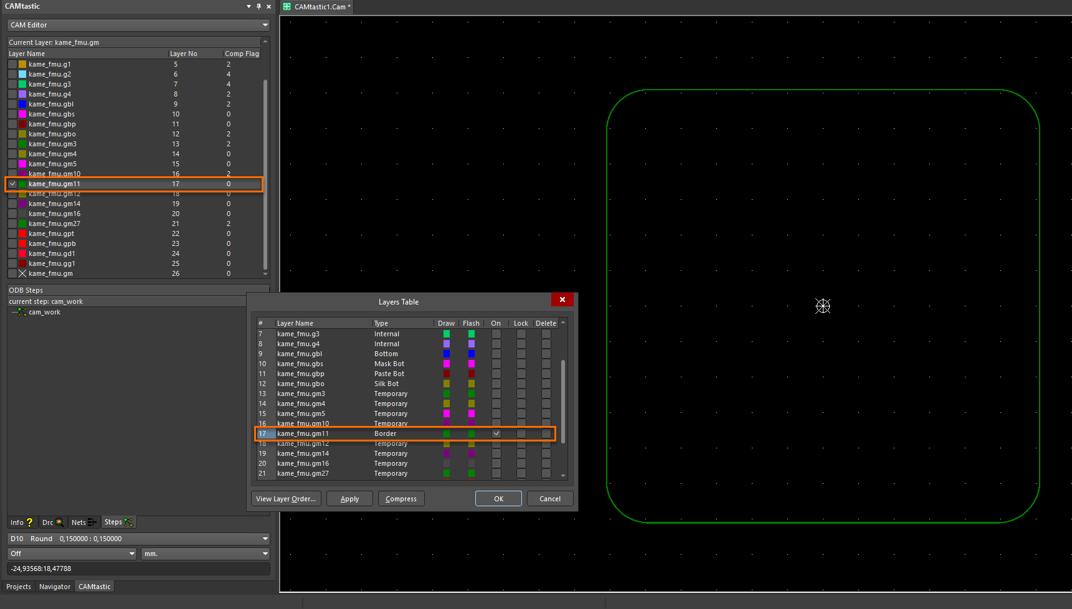
Task: Click the row number 17 cell in Layers Table
Action: [x=266, y=433]
